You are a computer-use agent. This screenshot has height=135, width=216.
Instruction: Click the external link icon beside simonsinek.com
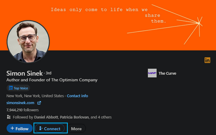click(x=39, y=103)
